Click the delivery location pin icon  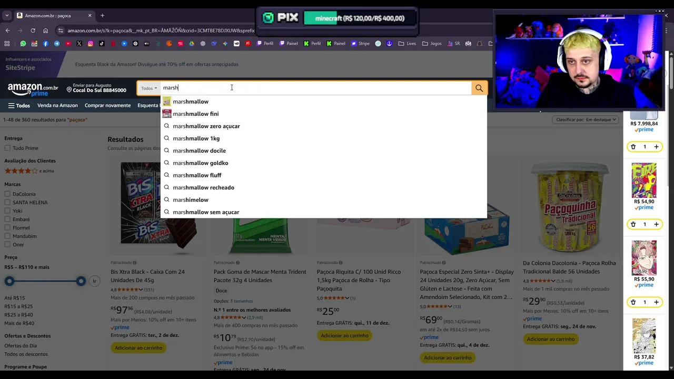pos(69,90)
